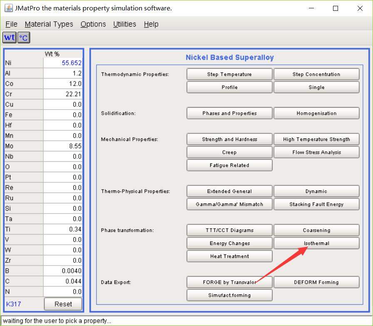Edit the Ti value 0.34 field

pos(63,229)
